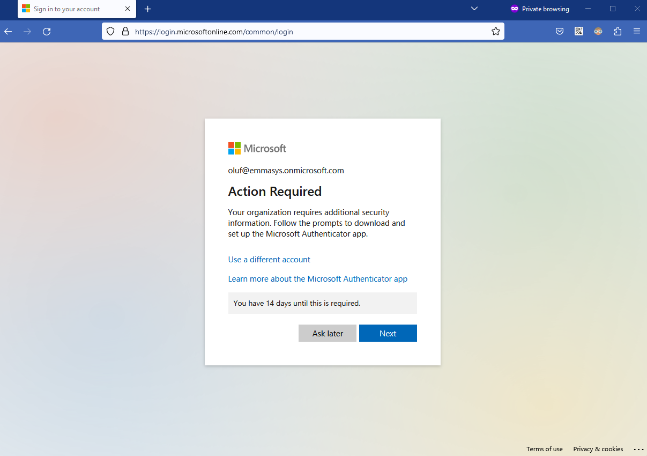
Task: Reload the current page
Action: coord(47,32)
